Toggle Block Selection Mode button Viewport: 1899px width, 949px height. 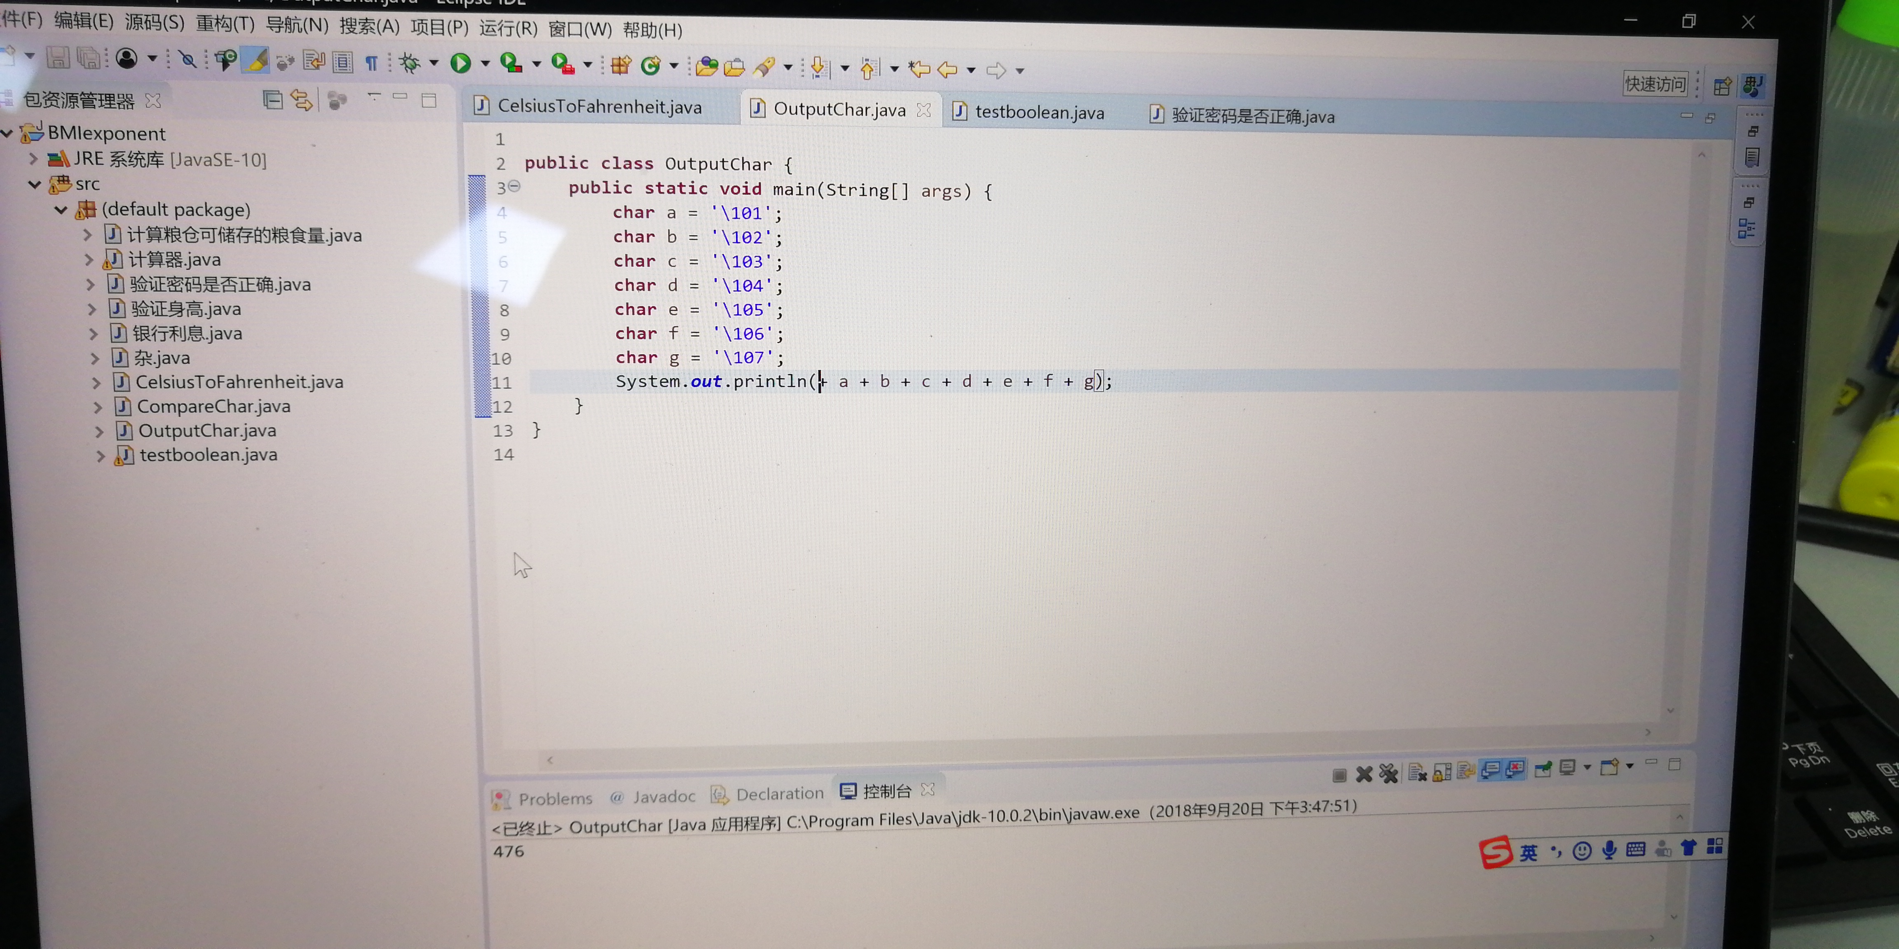pyautogui.click(x=342, y=63)
